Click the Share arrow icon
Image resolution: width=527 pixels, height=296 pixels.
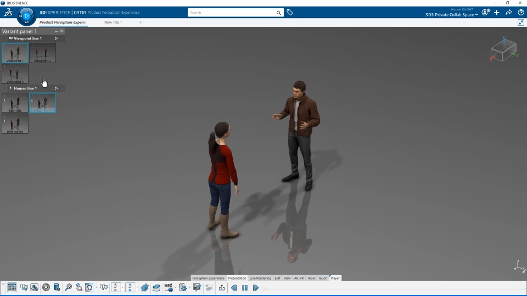click(x=509, y=13)
